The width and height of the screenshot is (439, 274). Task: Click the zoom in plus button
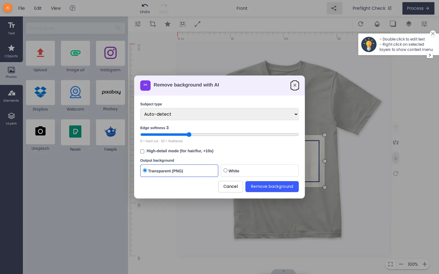click(x=424, y=264)
